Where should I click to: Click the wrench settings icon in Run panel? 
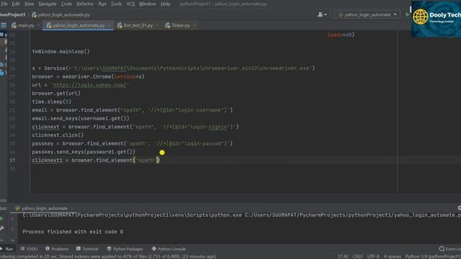2,228
